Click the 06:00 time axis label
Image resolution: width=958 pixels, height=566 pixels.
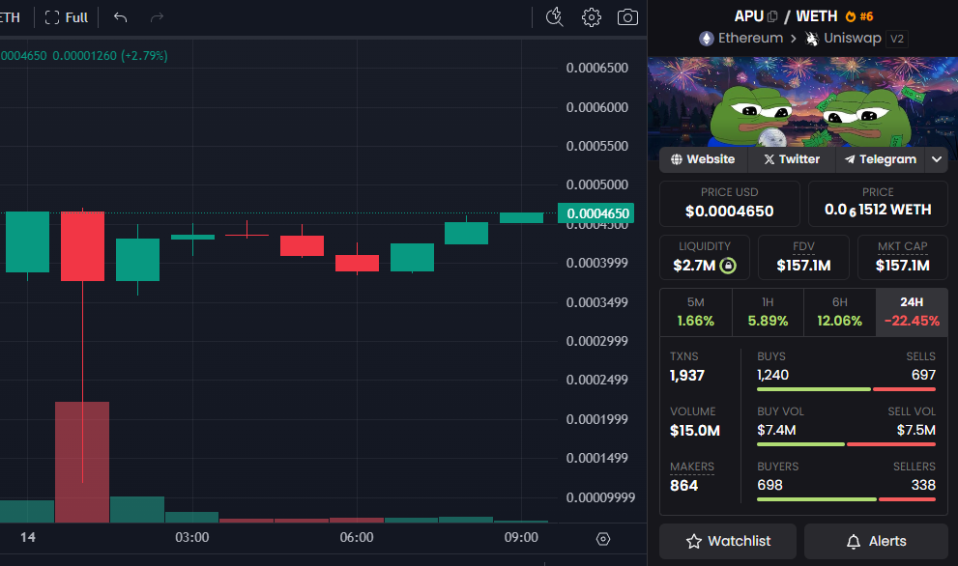[x=357, y=537]
